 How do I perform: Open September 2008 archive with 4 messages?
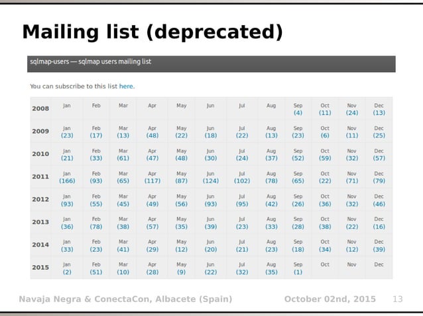pos(298,113)
